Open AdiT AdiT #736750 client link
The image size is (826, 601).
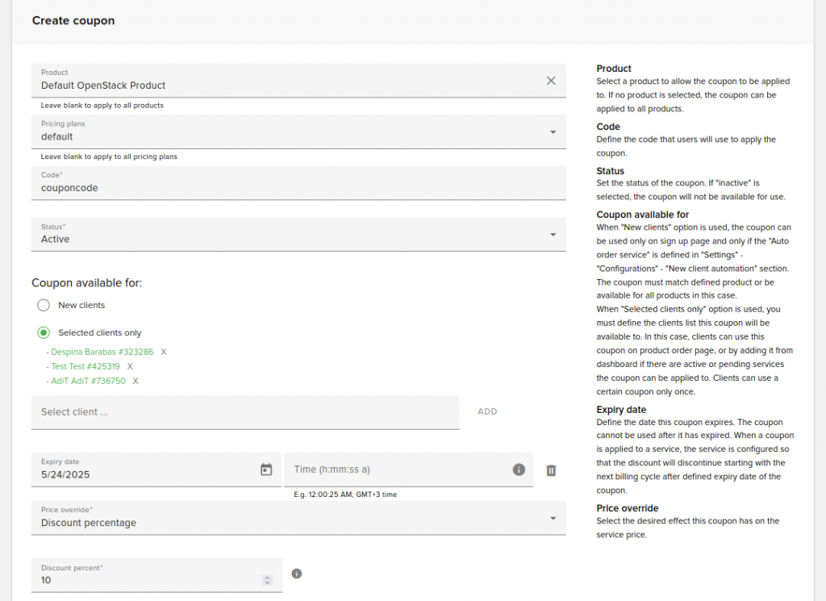(88, 381)
